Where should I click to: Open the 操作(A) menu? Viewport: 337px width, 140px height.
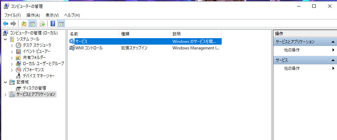coord(33,15)
